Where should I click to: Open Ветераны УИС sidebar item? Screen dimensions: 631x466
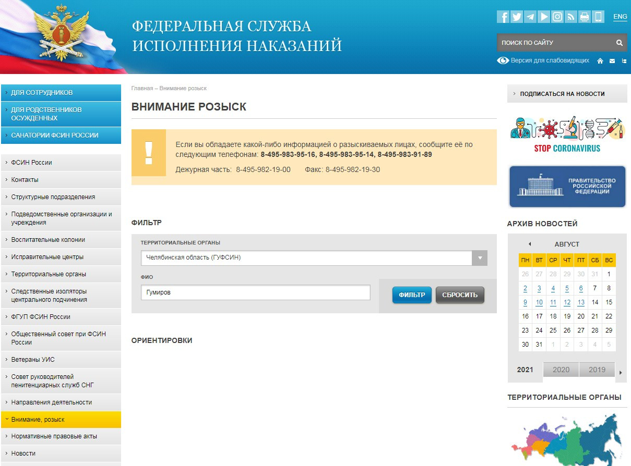coord(61,360)
